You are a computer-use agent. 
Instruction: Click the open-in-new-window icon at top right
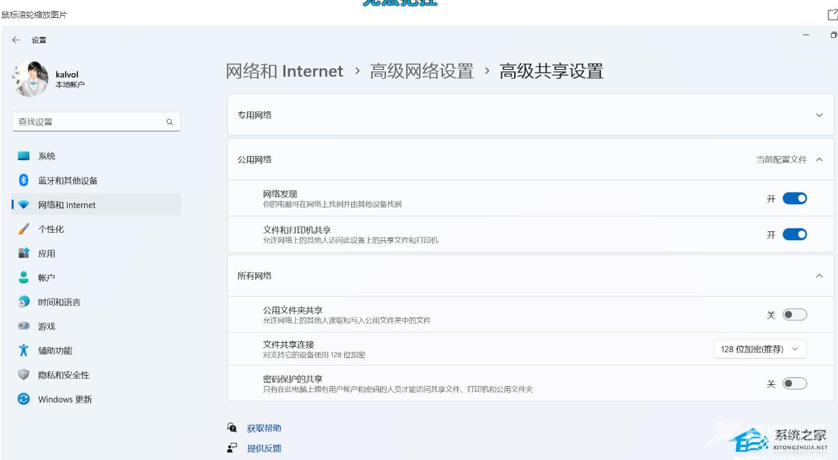coord(833,14)
